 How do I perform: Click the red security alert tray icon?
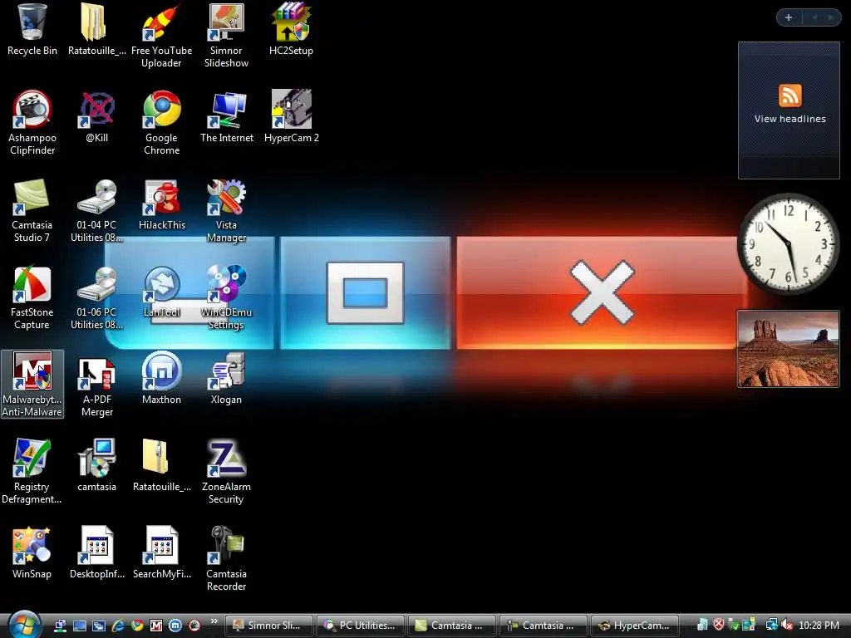719,625
